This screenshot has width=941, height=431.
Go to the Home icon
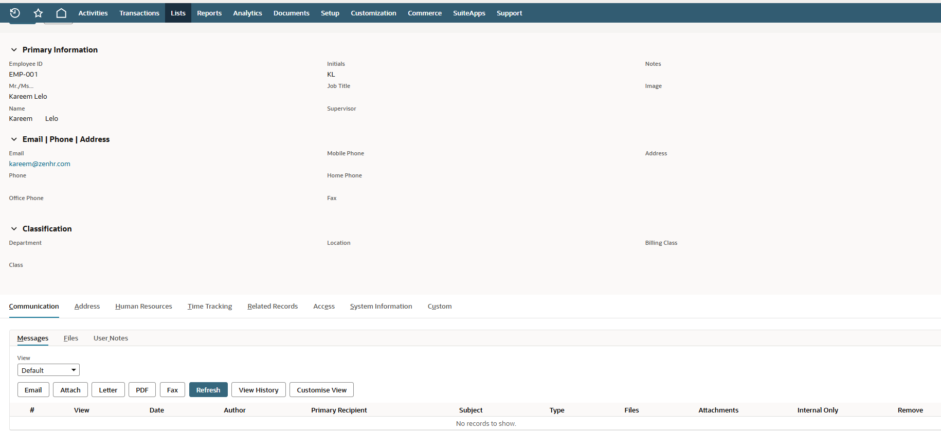coord(61,13)
